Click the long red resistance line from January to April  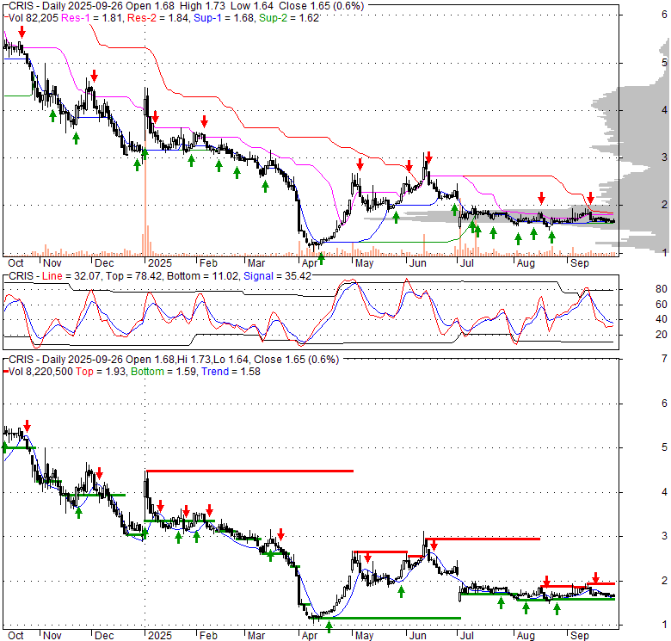point(250,472)
